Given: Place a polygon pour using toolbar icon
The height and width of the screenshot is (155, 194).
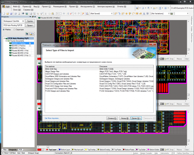Looking at the screenshot, I should (140, 14).
